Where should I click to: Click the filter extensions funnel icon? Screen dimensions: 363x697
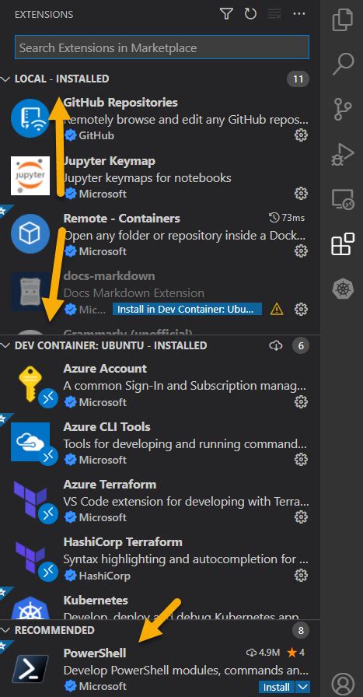click(x=226, y=14)
